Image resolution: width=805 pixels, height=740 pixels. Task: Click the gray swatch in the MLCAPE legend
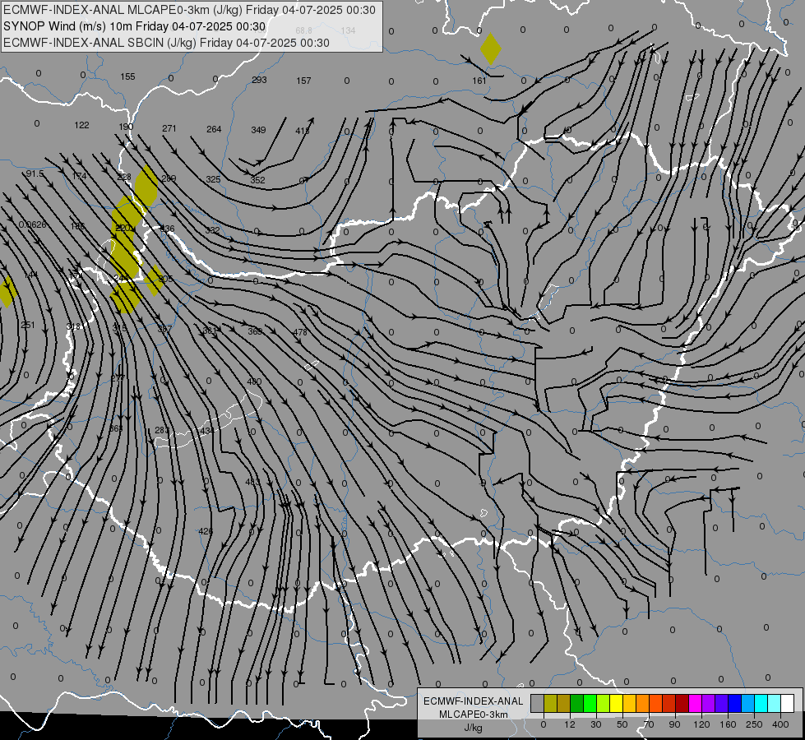click(x=538, y=703)
